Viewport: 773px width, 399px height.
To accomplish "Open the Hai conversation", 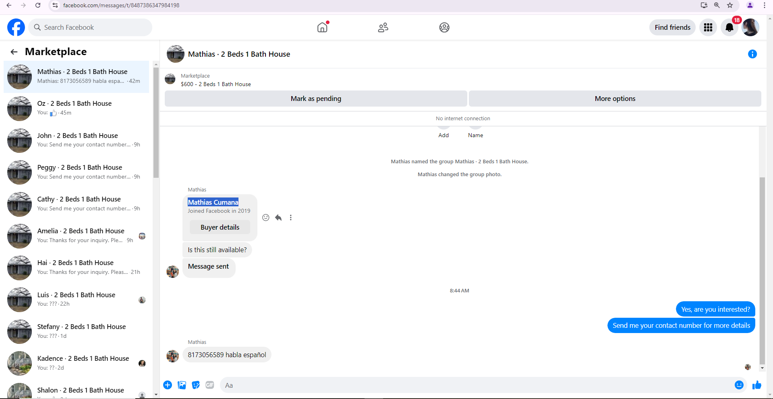I will (77, 267).
